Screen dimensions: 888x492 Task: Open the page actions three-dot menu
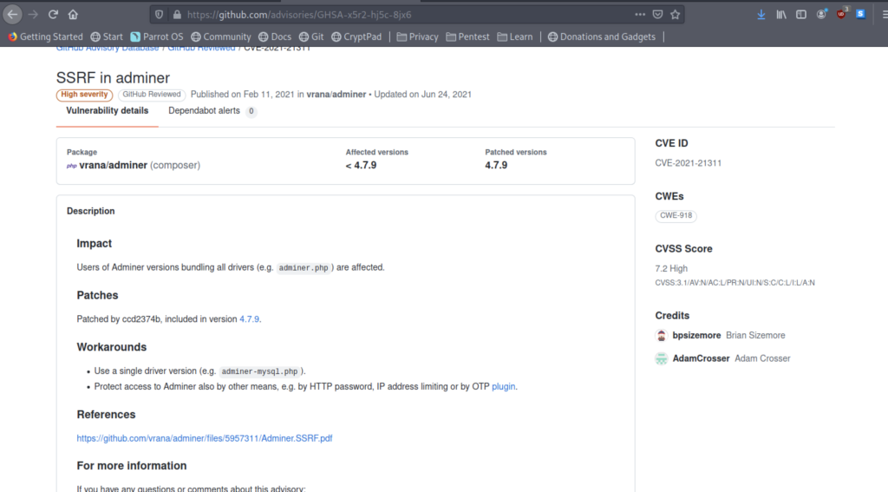coord(640,15)
